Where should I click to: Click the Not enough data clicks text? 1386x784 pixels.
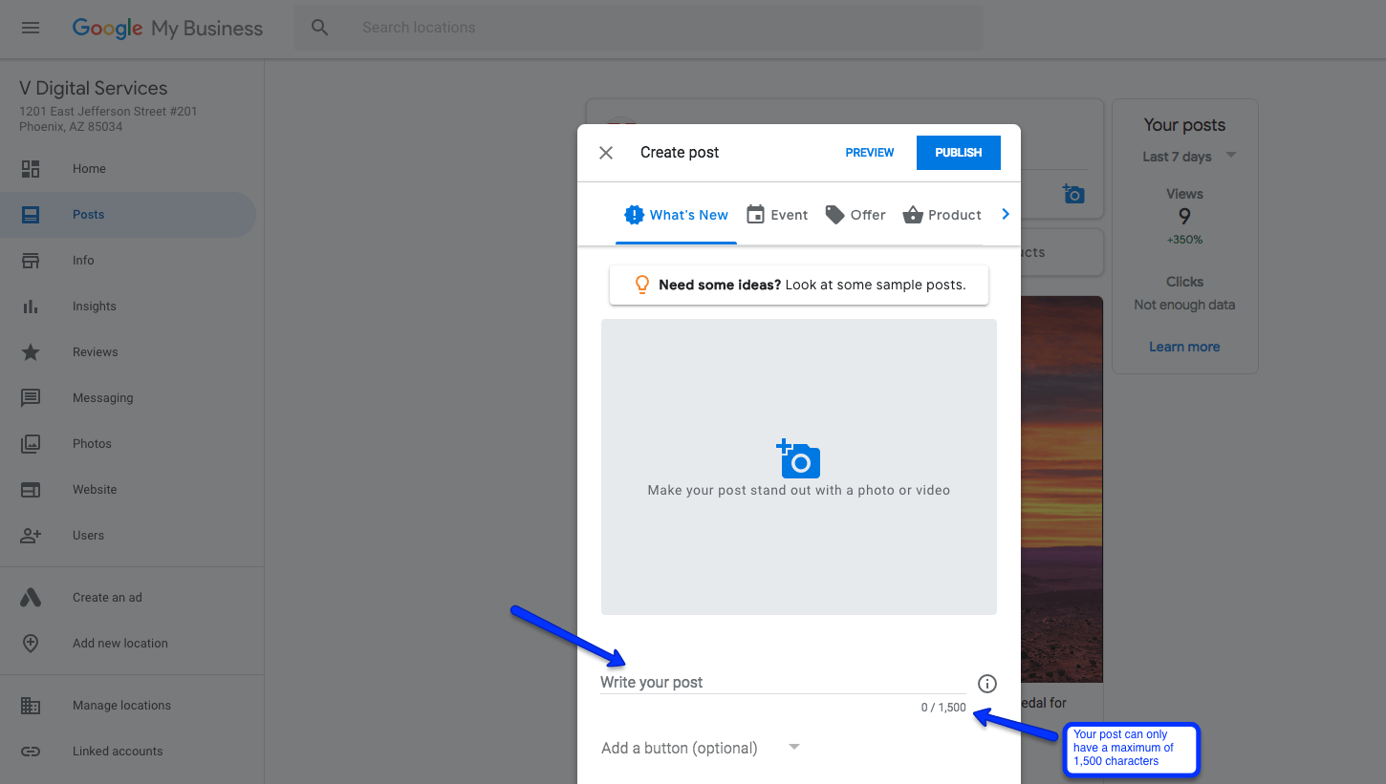[1184, 306]
